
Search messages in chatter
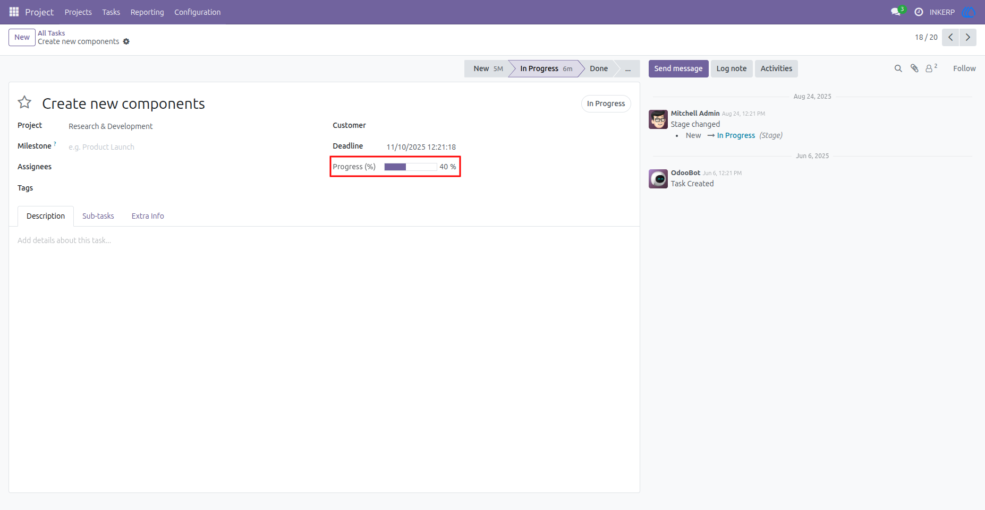tap(898, 68)
